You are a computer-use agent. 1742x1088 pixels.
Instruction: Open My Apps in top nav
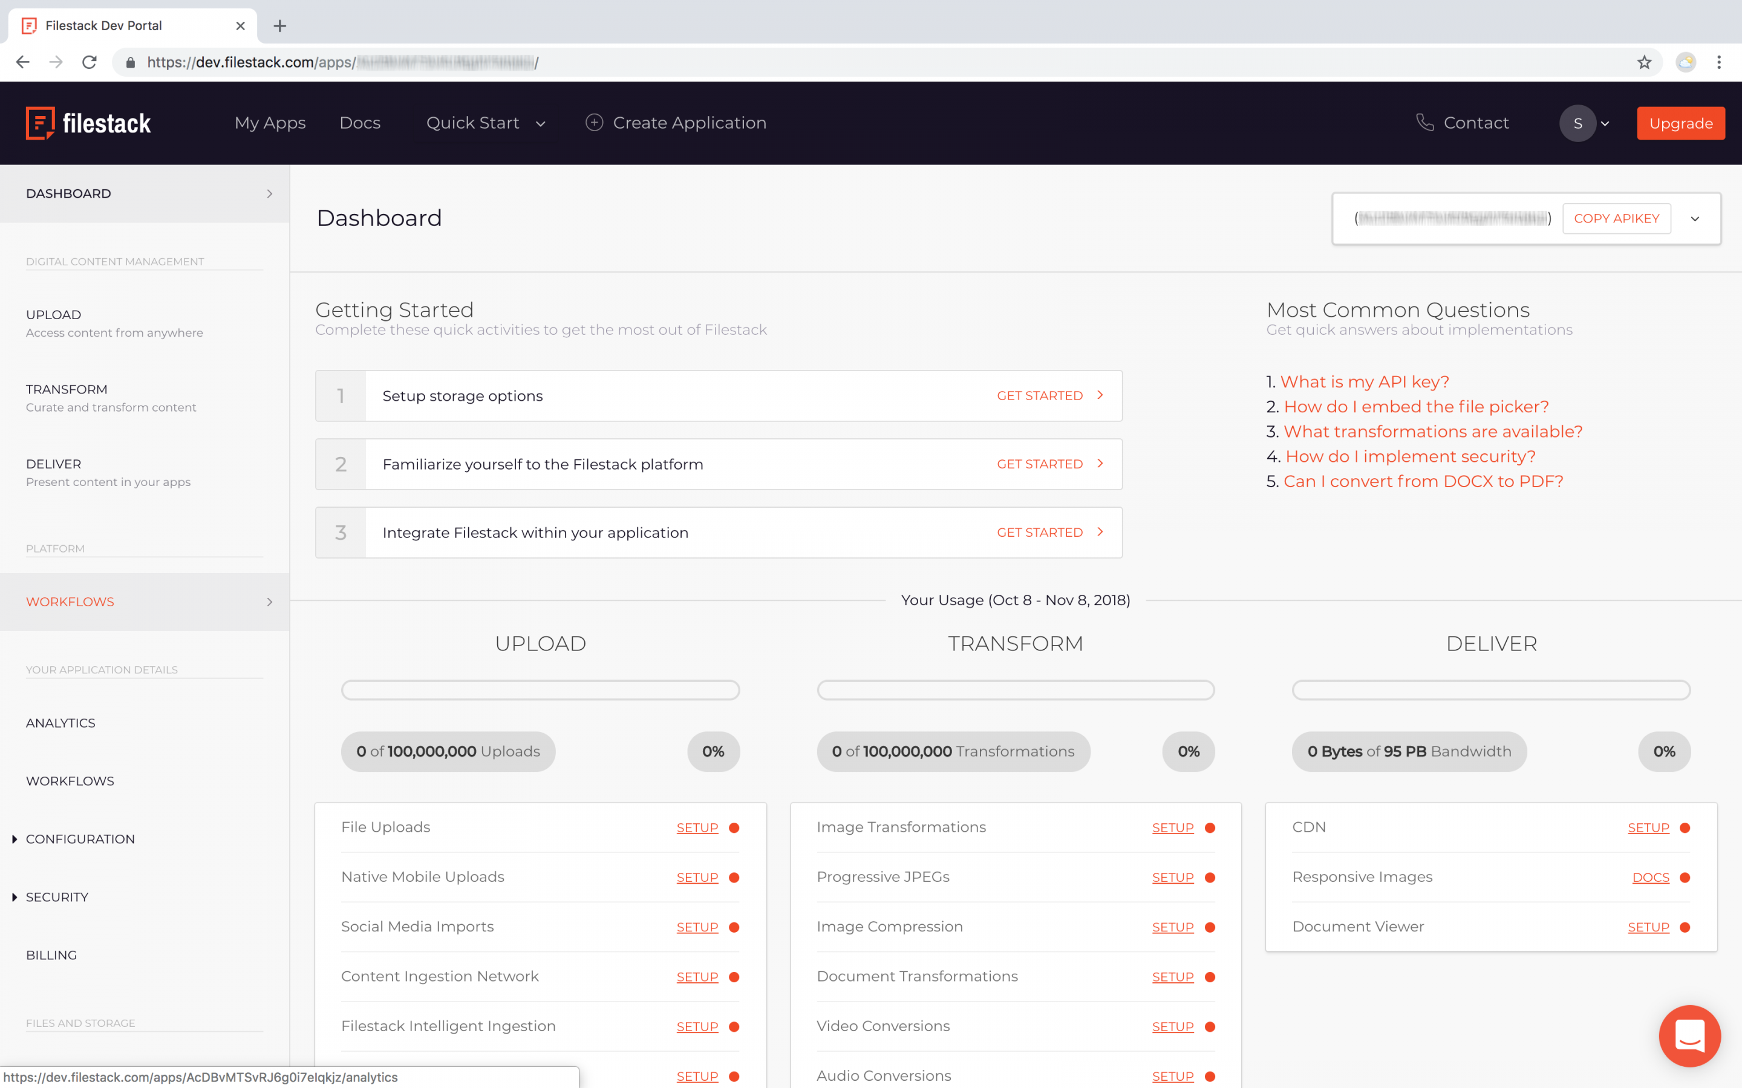pos(270,123)
